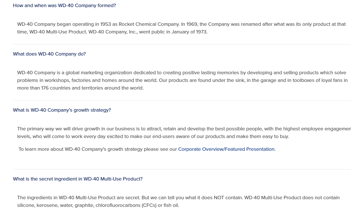The width and height of the screenshot is (351, 210).
Task: Toggle the 'What is the secret ingredient' question
Action: pos(78,179)
